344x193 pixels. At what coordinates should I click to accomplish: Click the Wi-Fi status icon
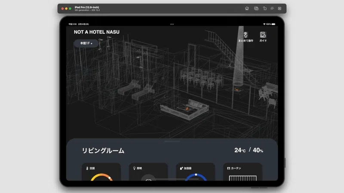coord(264,24)
